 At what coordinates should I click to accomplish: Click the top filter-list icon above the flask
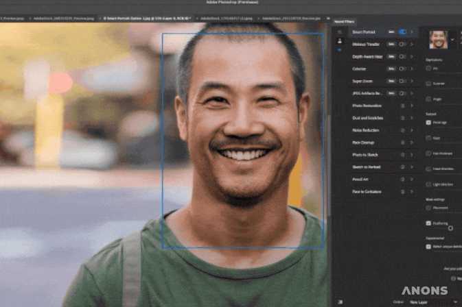point(340,32)
